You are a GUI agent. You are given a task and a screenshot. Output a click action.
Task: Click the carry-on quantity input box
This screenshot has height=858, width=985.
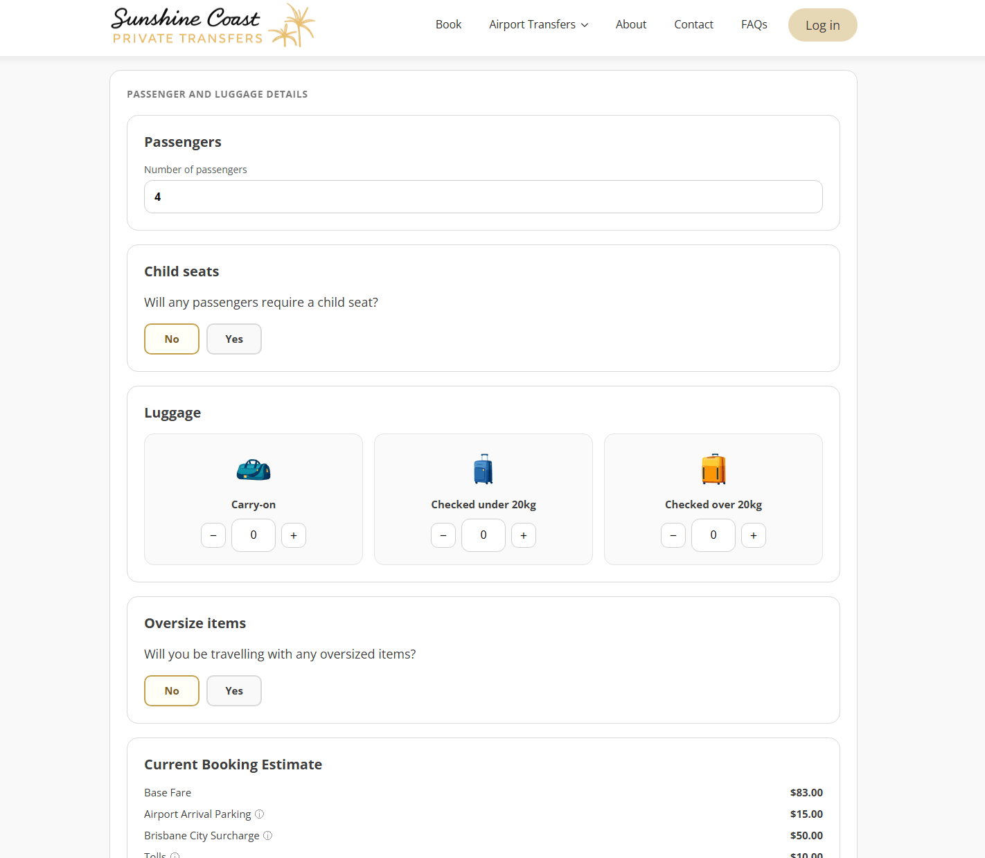(x=254, y=535)
